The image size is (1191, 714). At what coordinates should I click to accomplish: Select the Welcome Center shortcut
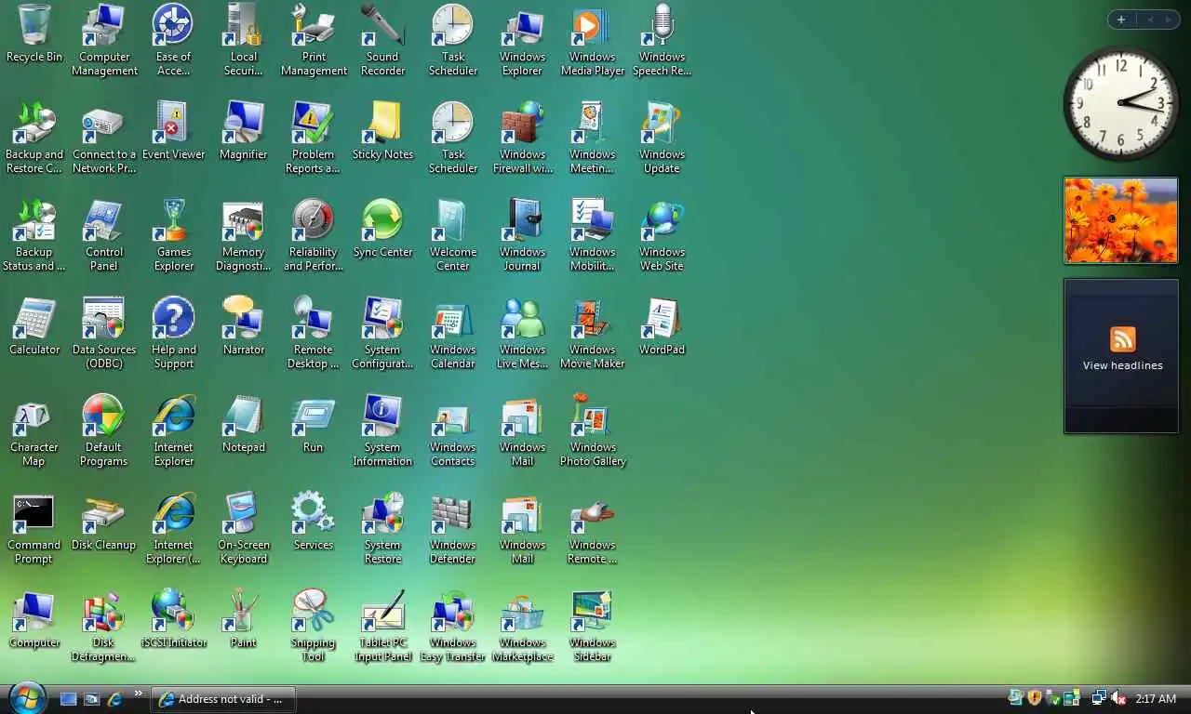(x=453, y=235)
